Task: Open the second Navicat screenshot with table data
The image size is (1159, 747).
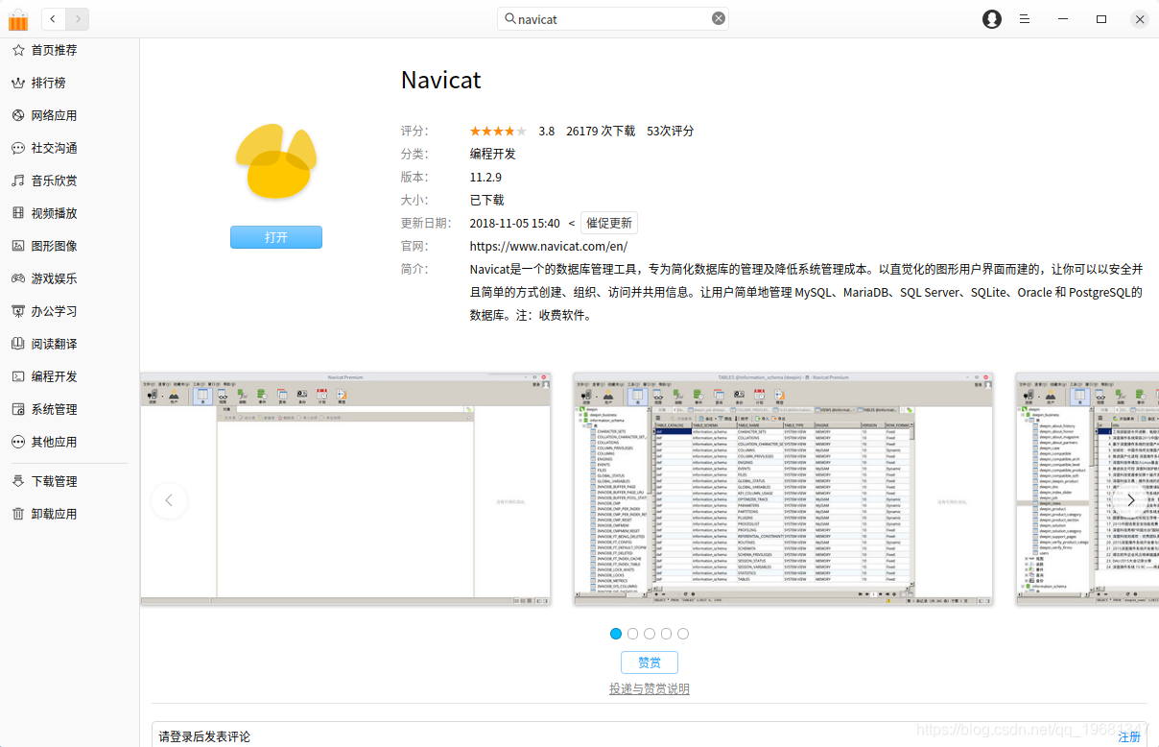Action: click(783, 489)
